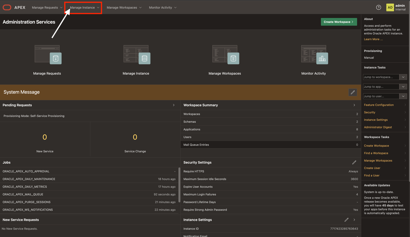Expand the Workspace Summary chevron
Viewport: 410px width, 237px height.
[354, 105]
